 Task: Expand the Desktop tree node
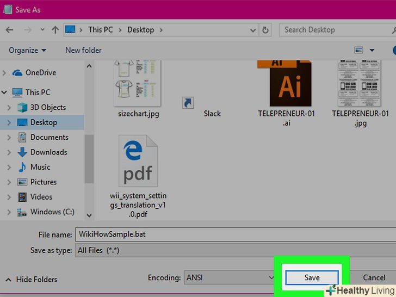(9, 122)
